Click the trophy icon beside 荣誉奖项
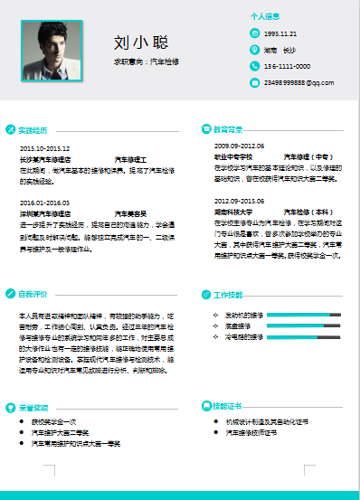Image resolution: width=360 pixels, height=500 pixels. [11, 408]
